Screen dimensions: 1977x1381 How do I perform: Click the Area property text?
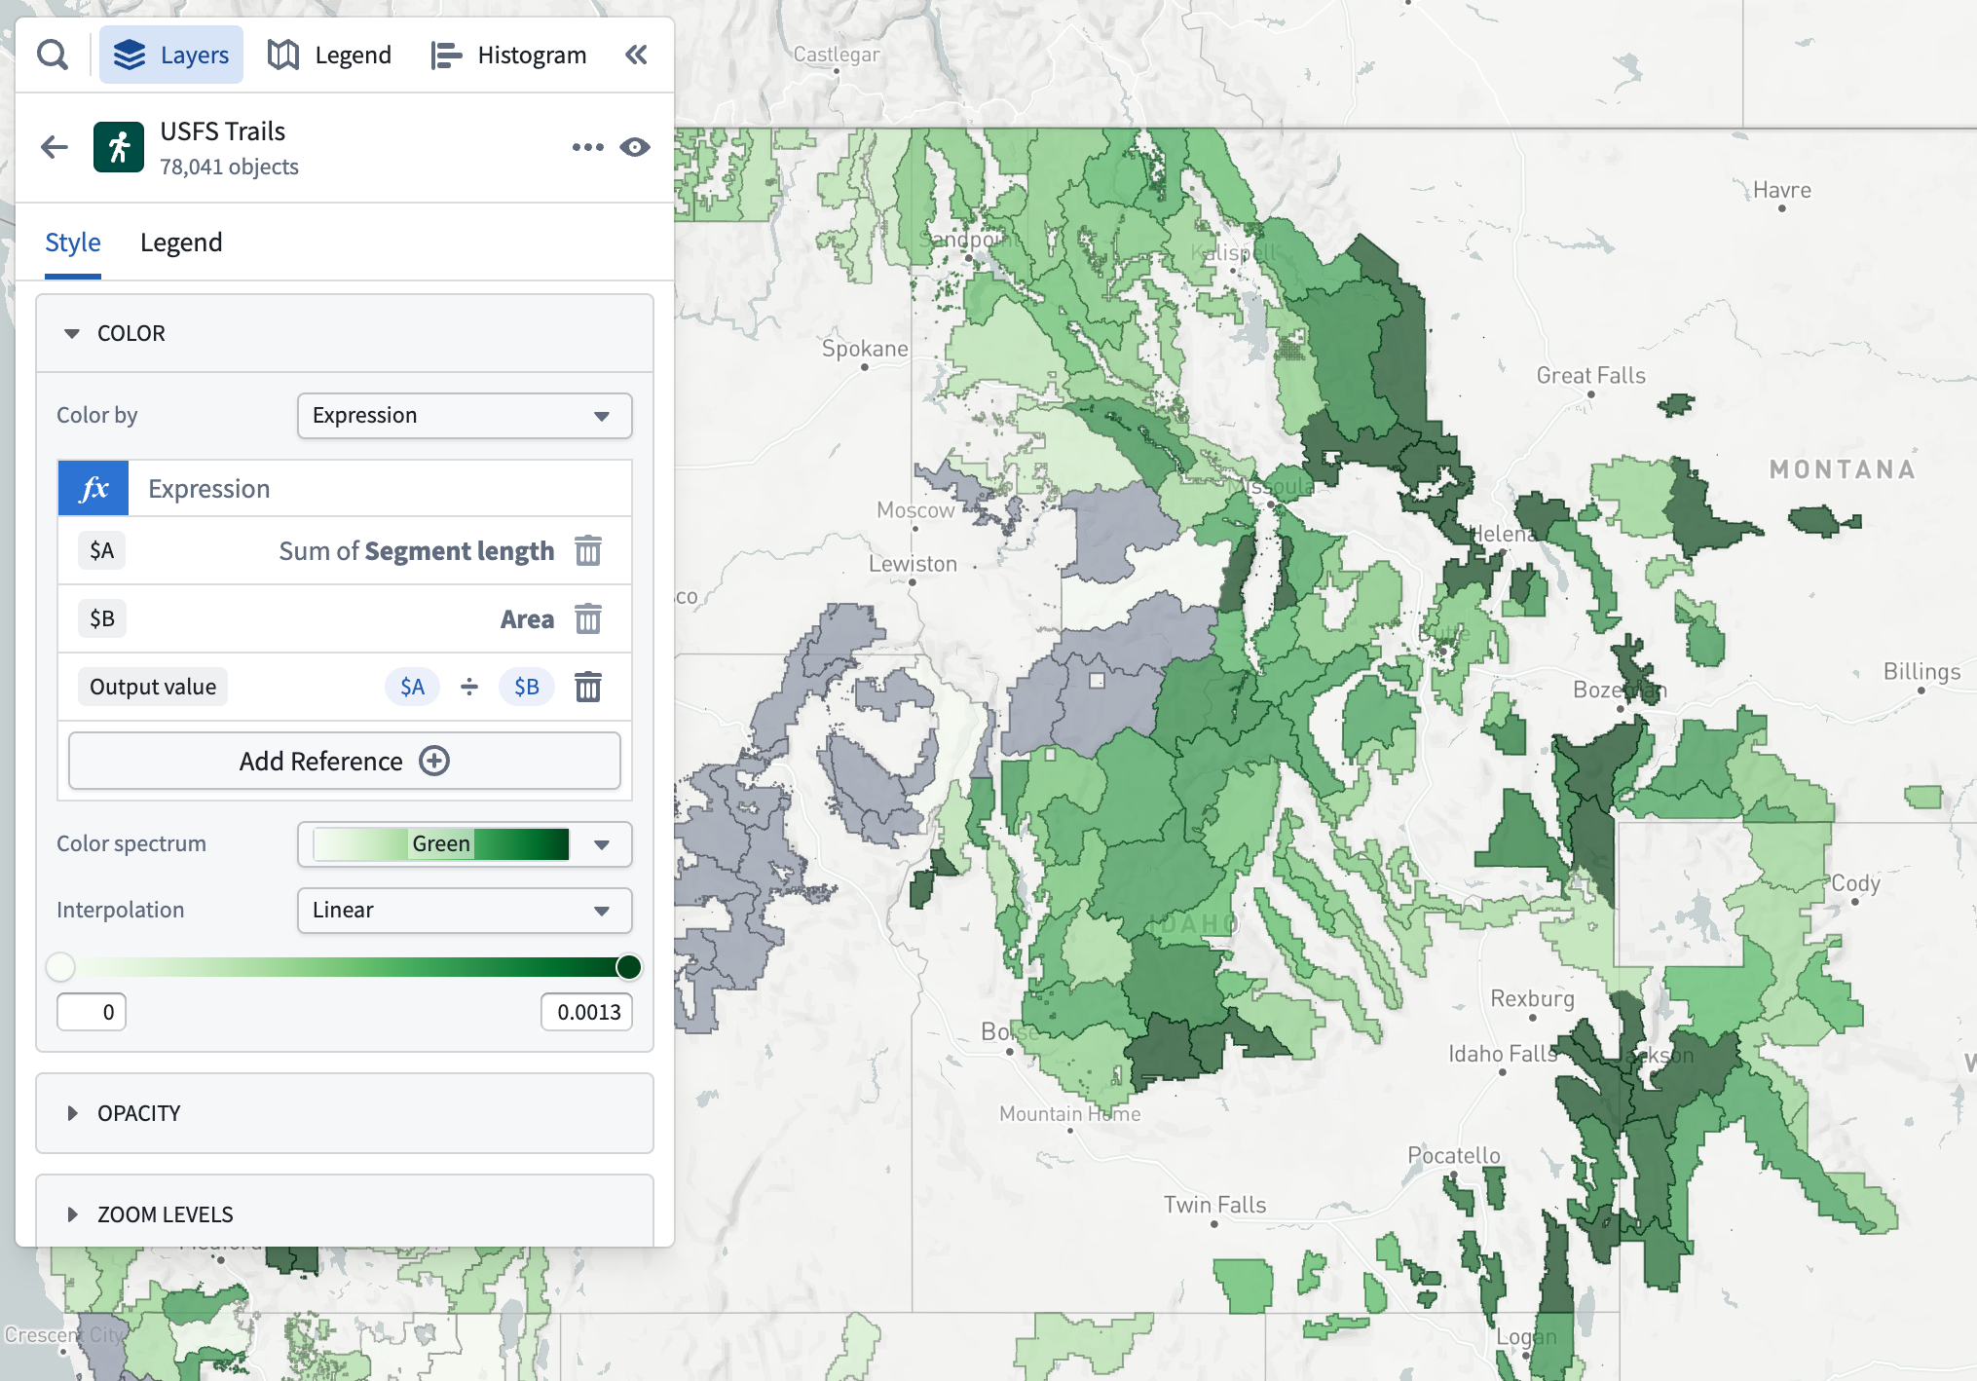click(x=527, y=619)
